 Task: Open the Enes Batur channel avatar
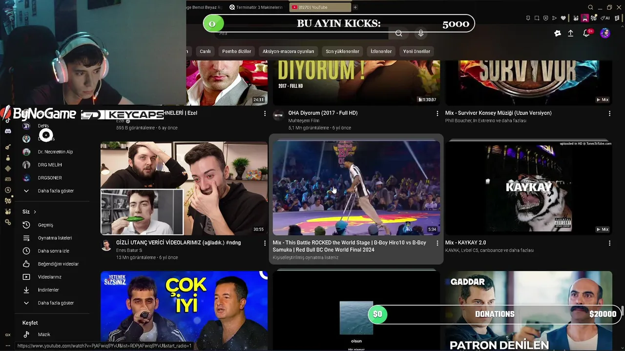106,245
